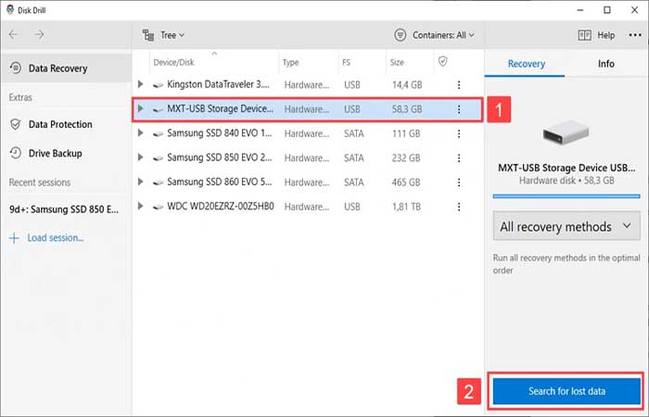The height and width of the screenshot is (417, 649).
Task: Click Search for lost data button
Action: click(566, 391)
